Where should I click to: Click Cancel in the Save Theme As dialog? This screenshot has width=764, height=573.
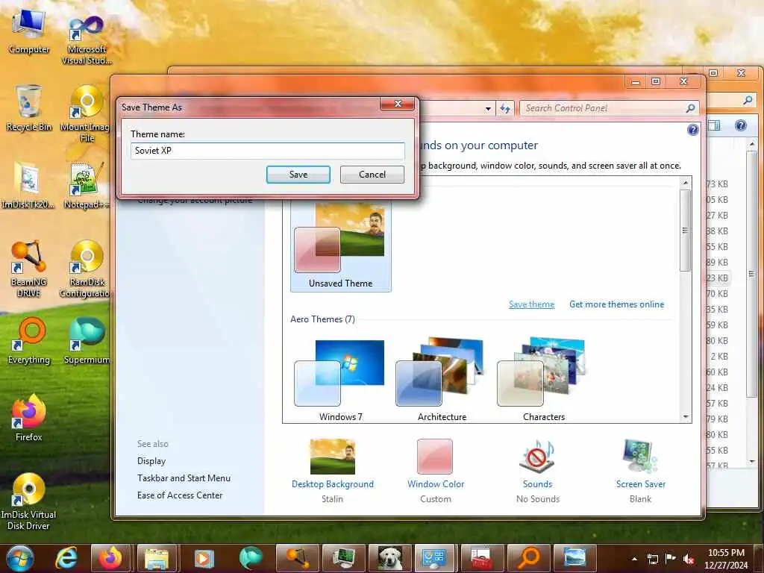pos(372,175)
